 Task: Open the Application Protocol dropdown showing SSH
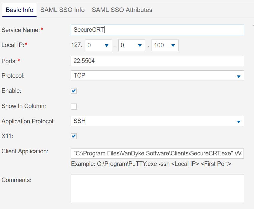[156, 121]
